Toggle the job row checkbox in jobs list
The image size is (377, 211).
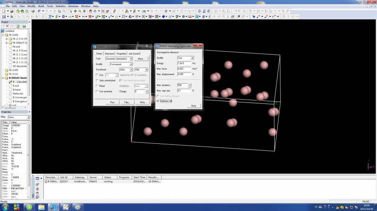tap(46, 181)
